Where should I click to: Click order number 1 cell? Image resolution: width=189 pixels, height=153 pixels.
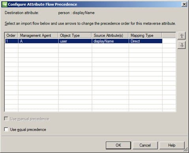(11, 41)
